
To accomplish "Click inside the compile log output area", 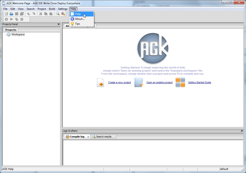I will coord(153,152).
